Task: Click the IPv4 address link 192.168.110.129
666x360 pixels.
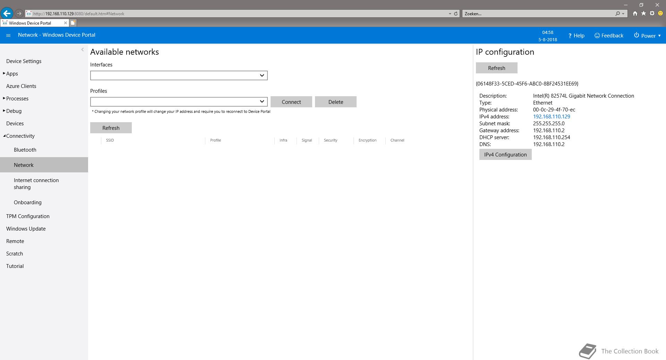Action: [552, 117]
